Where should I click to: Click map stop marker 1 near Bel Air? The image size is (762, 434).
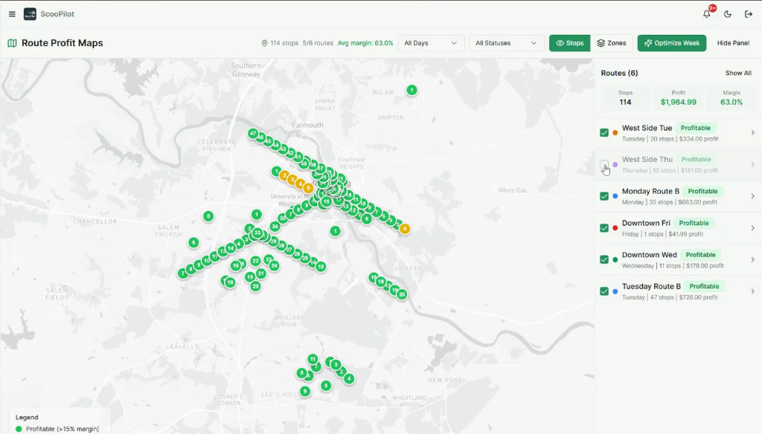(x=412, y=90)
